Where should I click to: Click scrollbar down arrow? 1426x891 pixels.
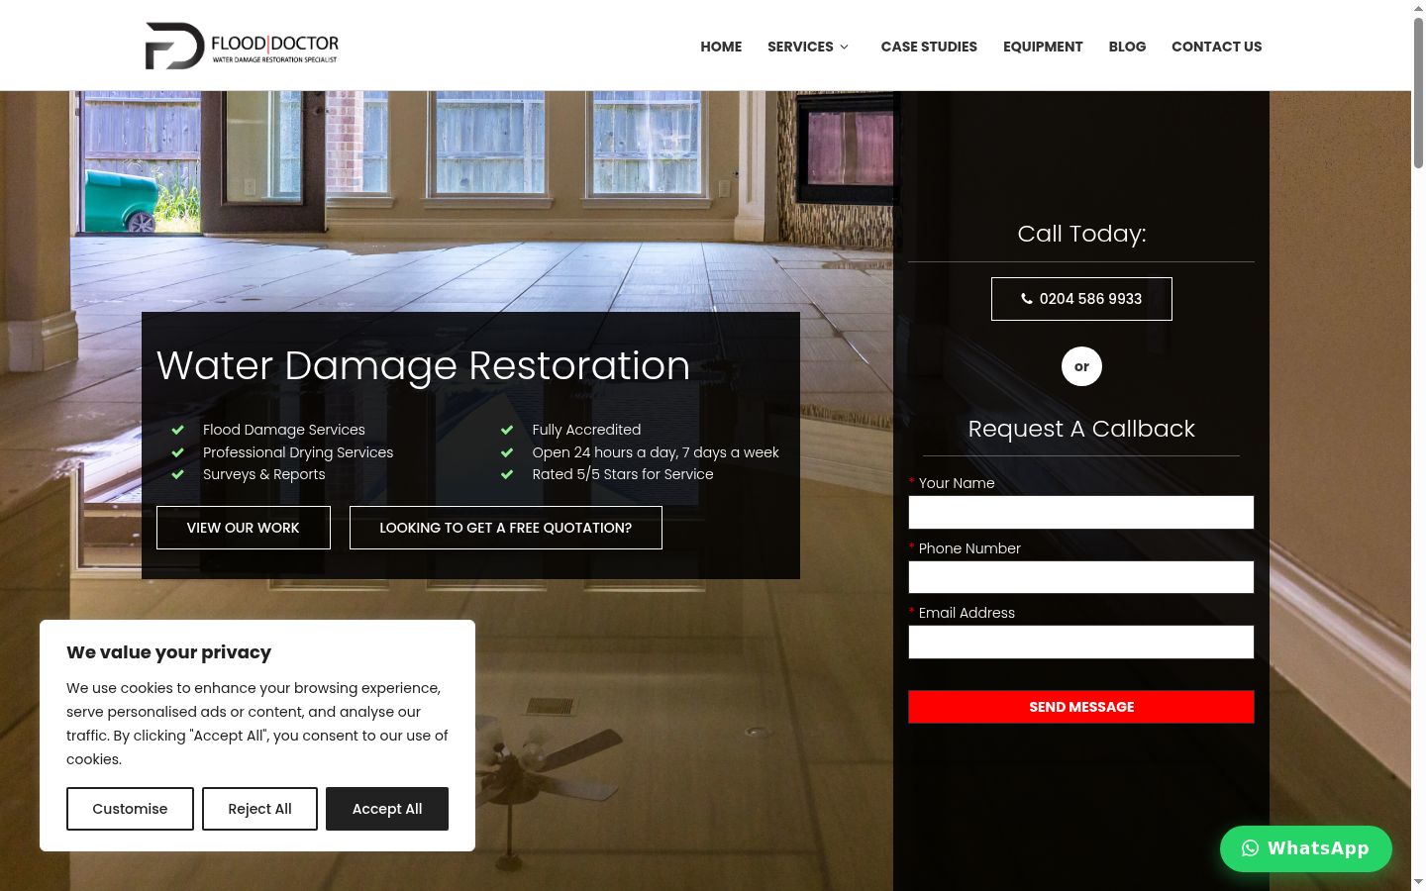(1418, 881)
